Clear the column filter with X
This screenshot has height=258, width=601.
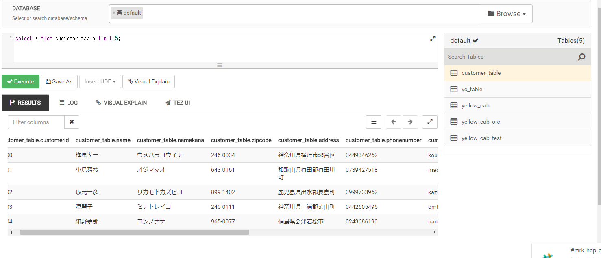[x=72, y=122]
